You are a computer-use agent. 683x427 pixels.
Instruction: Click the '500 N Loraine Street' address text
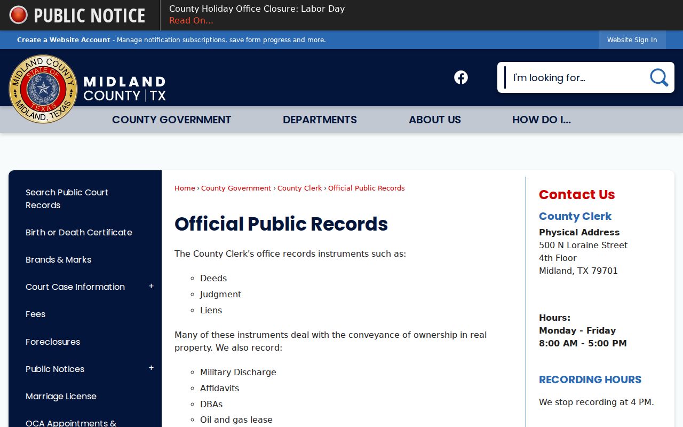pos(583,245)
